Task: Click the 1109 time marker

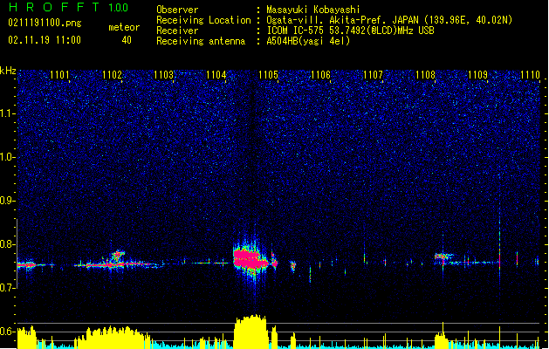Action: [477, 75]
